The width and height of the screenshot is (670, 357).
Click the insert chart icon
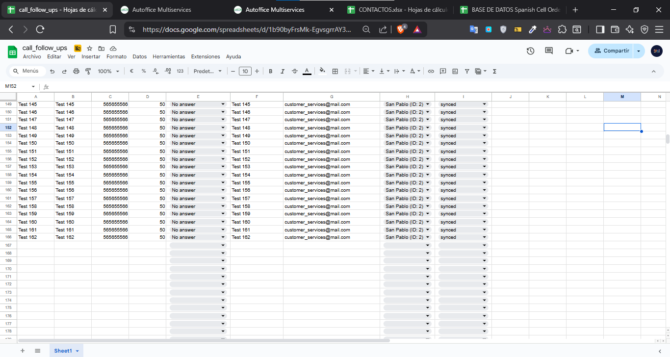pyautogui.click(x=455, y=71)
